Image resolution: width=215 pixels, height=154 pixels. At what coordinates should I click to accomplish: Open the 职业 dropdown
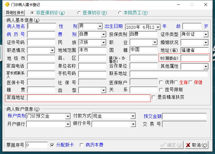pyautogui.click(x=155, y=42)
